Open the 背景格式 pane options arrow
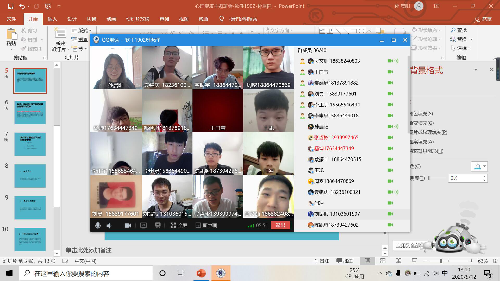Viewport: 500px width, 281px height. pyautogui.click(x=476, y=69)
